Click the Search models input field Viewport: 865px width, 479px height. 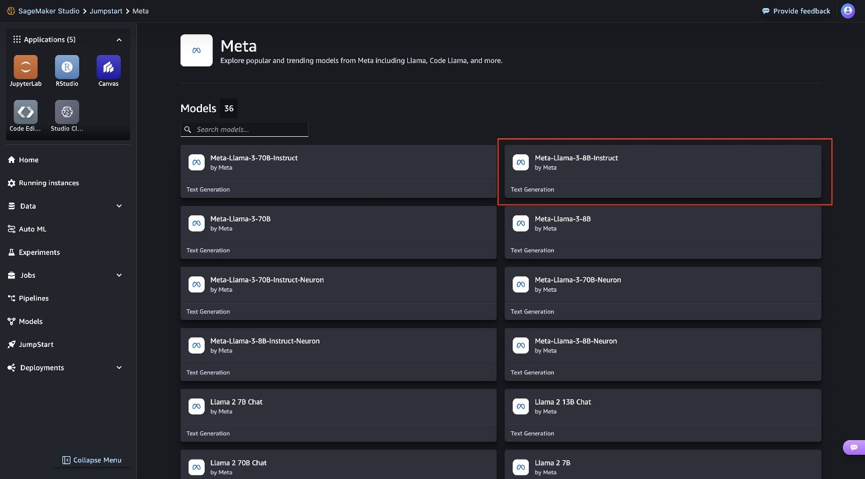pyautogui.click(x=244, y=129)
